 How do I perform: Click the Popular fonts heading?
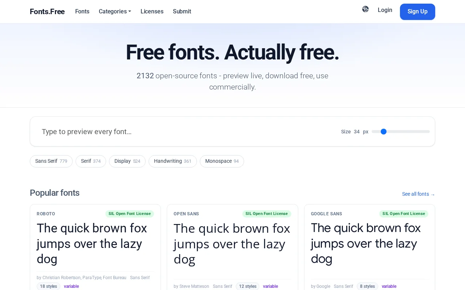click(54, 193)
